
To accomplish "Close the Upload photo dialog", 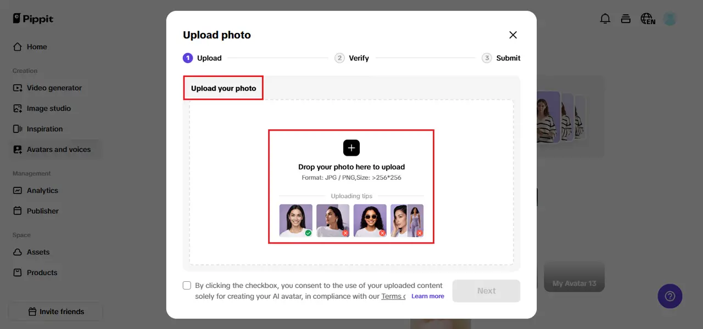I will [513, 35].
